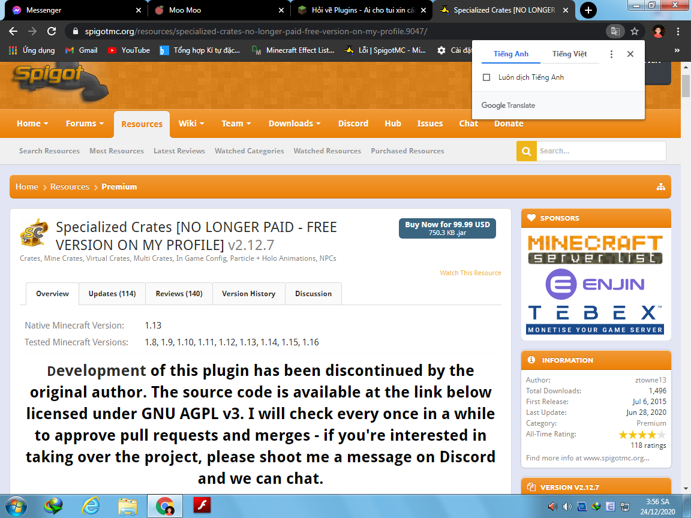
Task: Click Search Resources sub-navigation link
Action: coord(49,151)
